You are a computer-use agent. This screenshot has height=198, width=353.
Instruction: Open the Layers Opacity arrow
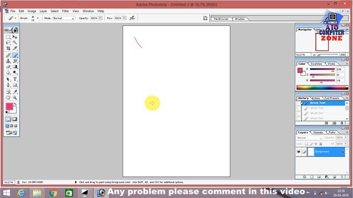tap(346, 137)
